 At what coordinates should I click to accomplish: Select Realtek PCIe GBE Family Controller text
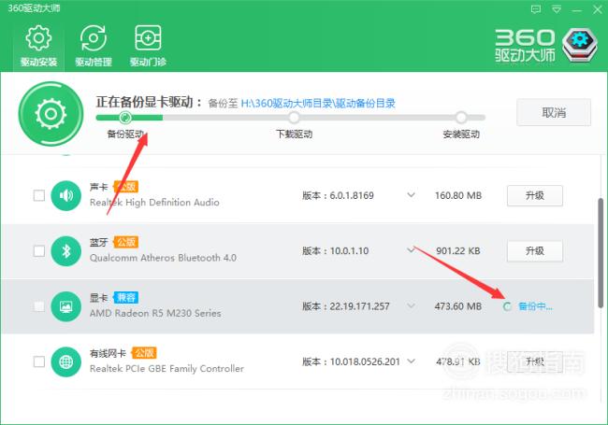pyautogui.click(x=166, y=368)
